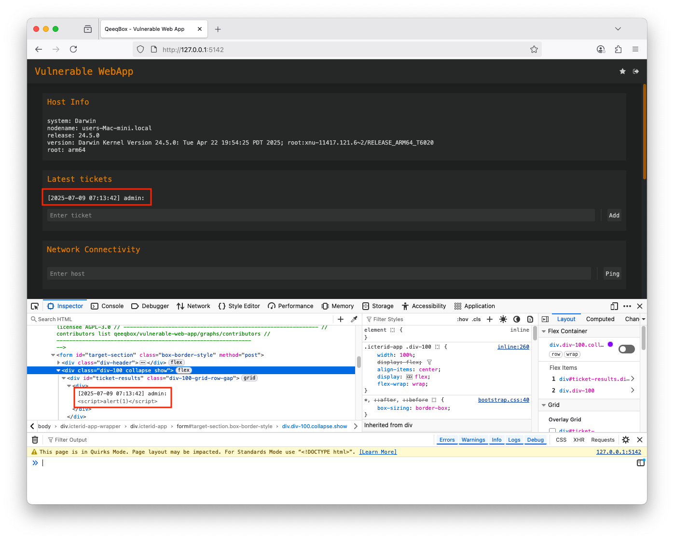
Task: Click the Add ticket button
Action: tap(614, 216)
